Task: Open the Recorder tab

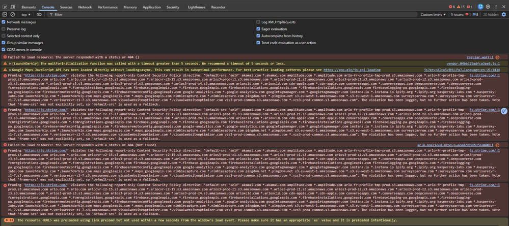Action: pyautogui.click(x=218, y=7)
